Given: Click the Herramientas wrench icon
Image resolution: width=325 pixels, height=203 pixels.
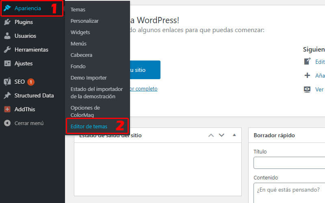Looking at the screenshot, I should (7, 50).
